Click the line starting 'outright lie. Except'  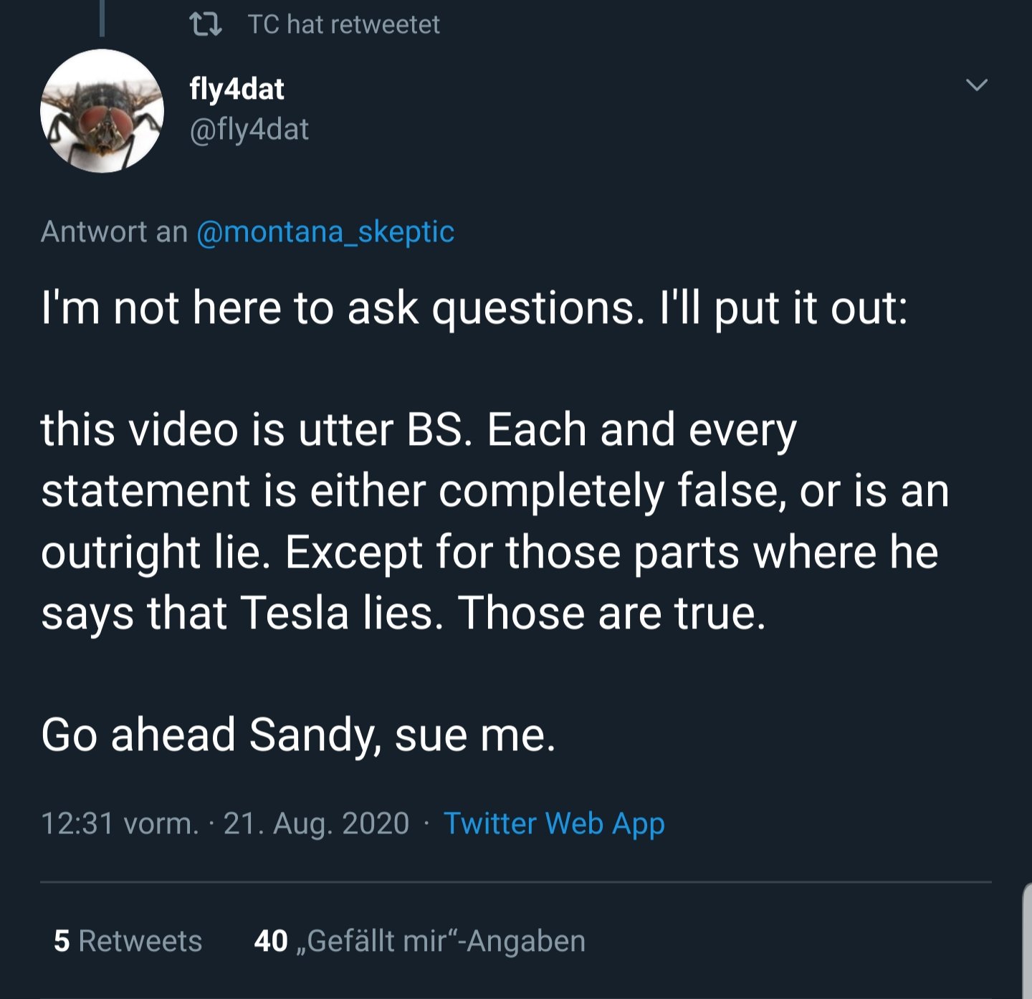pyautogui.click(x=489, y=552)
